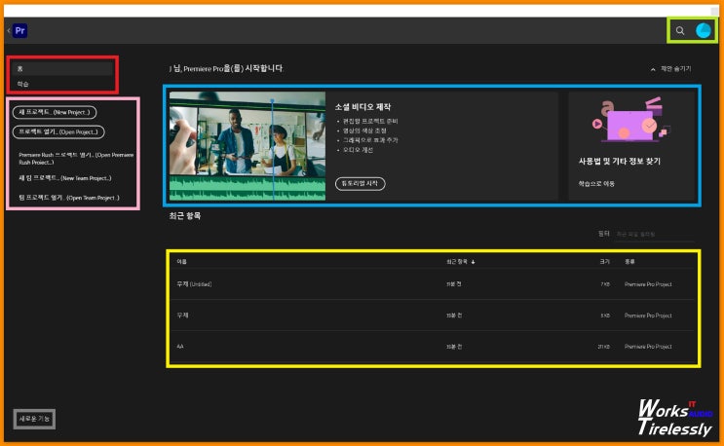Click the social video tutorial thumbnail
Screen dimensions: 724x446
[248, 146]
